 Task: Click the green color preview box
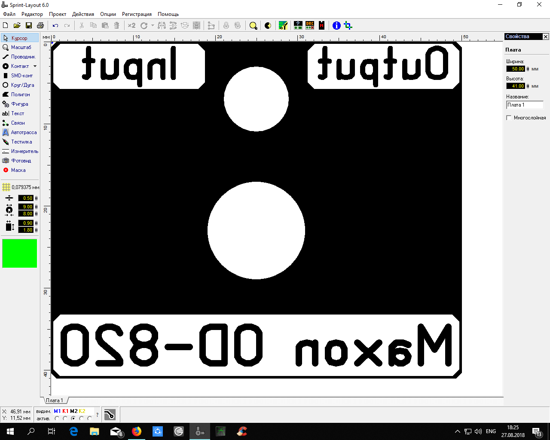(x=20, y=254)
